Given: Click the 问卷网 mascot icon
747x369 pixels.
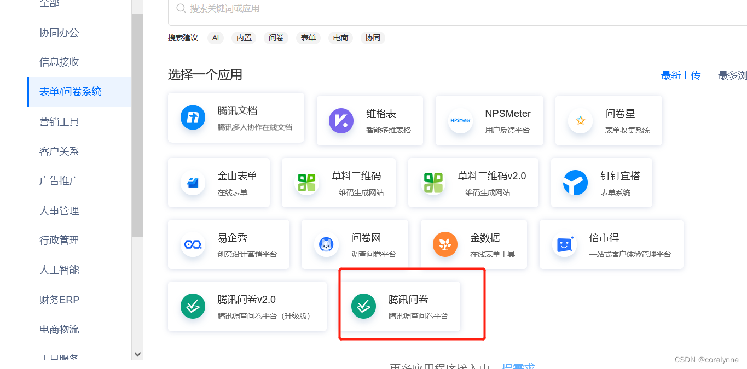Looking at the screenshot, I should (x=326, y=244).
